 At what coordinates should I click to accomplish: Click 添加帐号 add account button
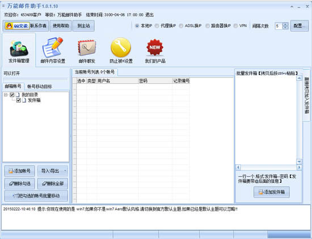(19, 171)
